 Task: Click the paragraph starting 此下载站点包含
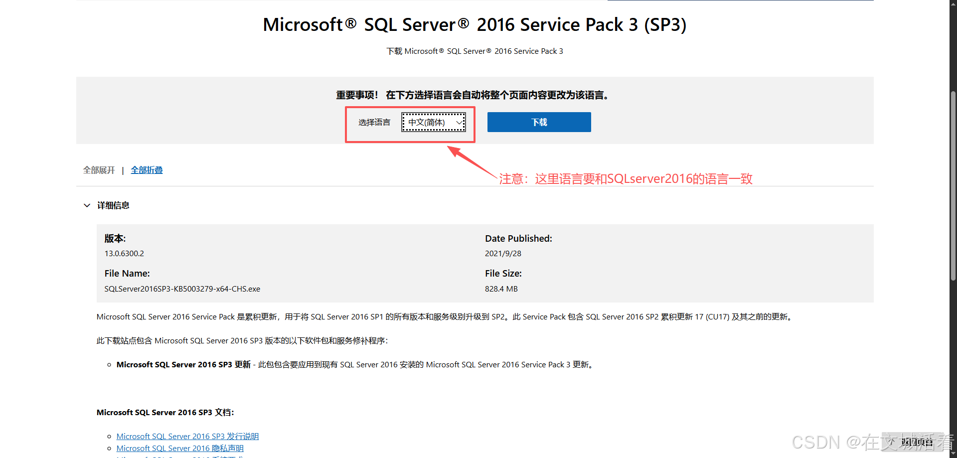(x=242, y=340)
